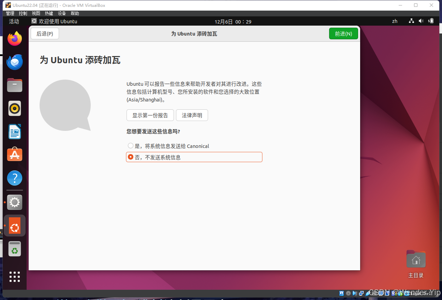Screen dimensions: 442x300
Task: Click the VirtualBox optical disk status icon
Action: pos(348,293)
